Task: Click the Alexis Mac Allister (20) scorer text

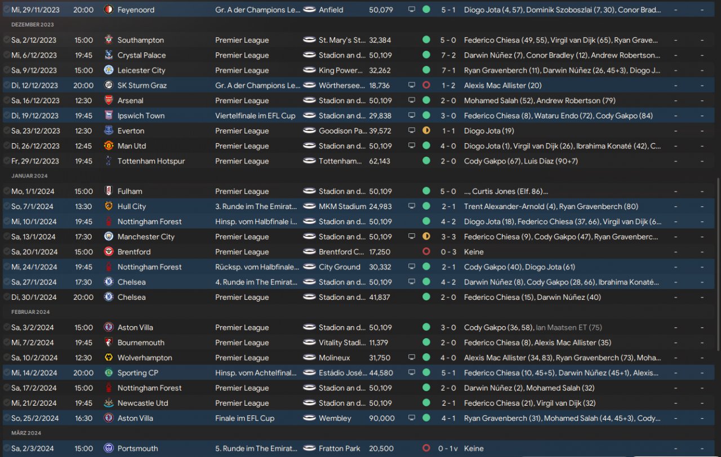Action: [x=503, y=85]
